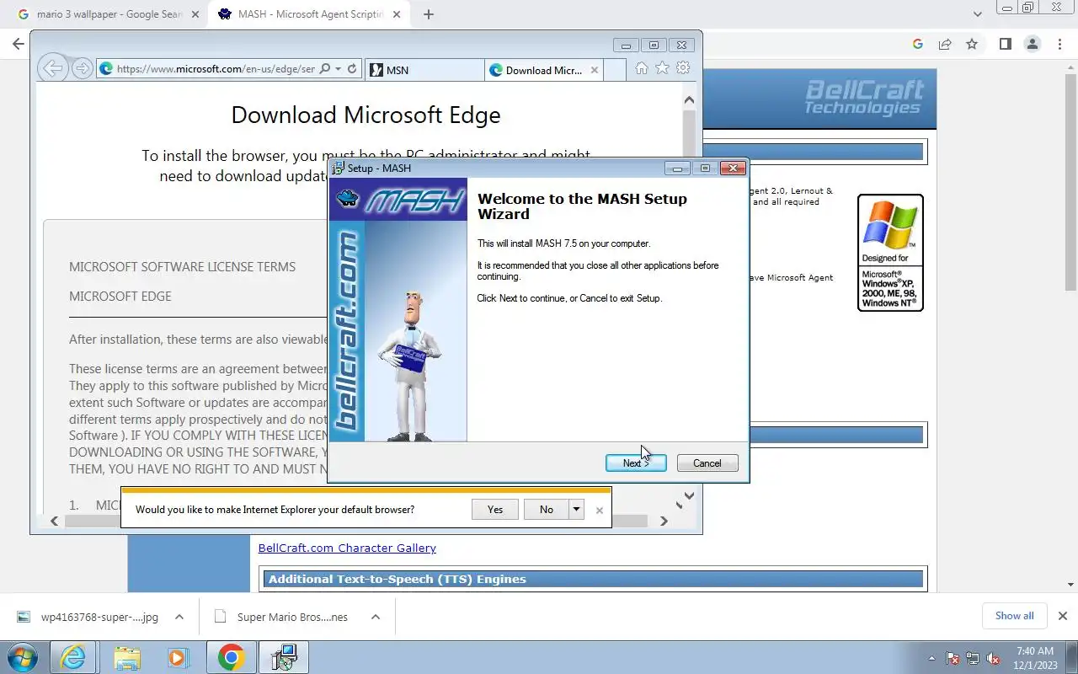Open Internet Explorer from the taskbar
Viewport: 1078px width, 674px height.
pyautogui.click(x=73, y=657)
